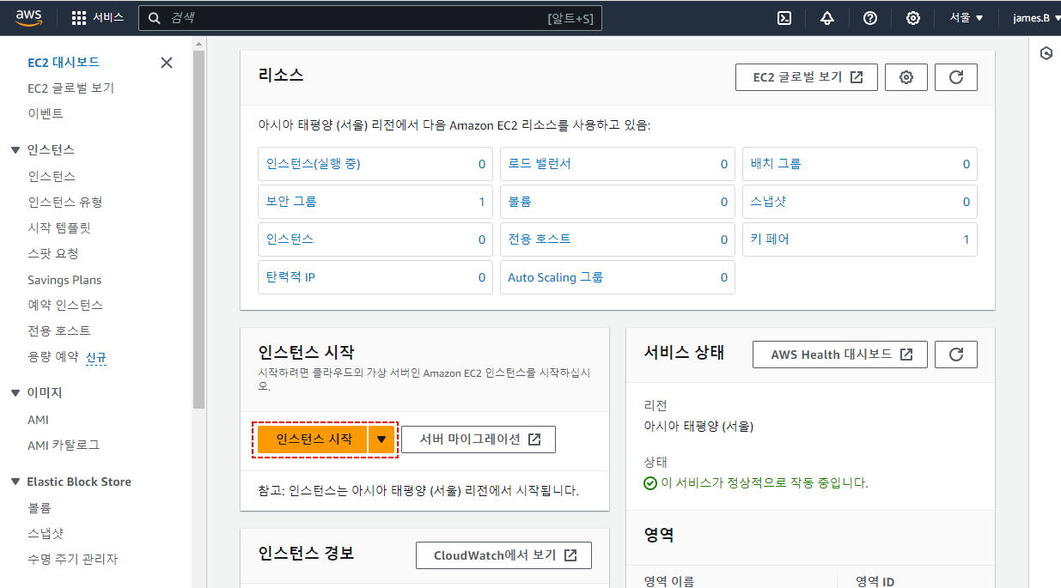This screenshot has height=588, width=1061.
Task: Open 예약 인스턴스 in sidebar
Action: click(x=65, y=306)
